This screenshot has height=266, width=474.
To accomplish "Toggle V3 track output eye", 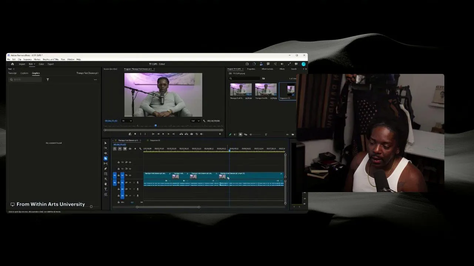I will point(130,162).
